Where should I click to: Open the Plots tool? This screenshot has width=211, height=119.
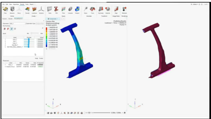(x=63, y=10)
